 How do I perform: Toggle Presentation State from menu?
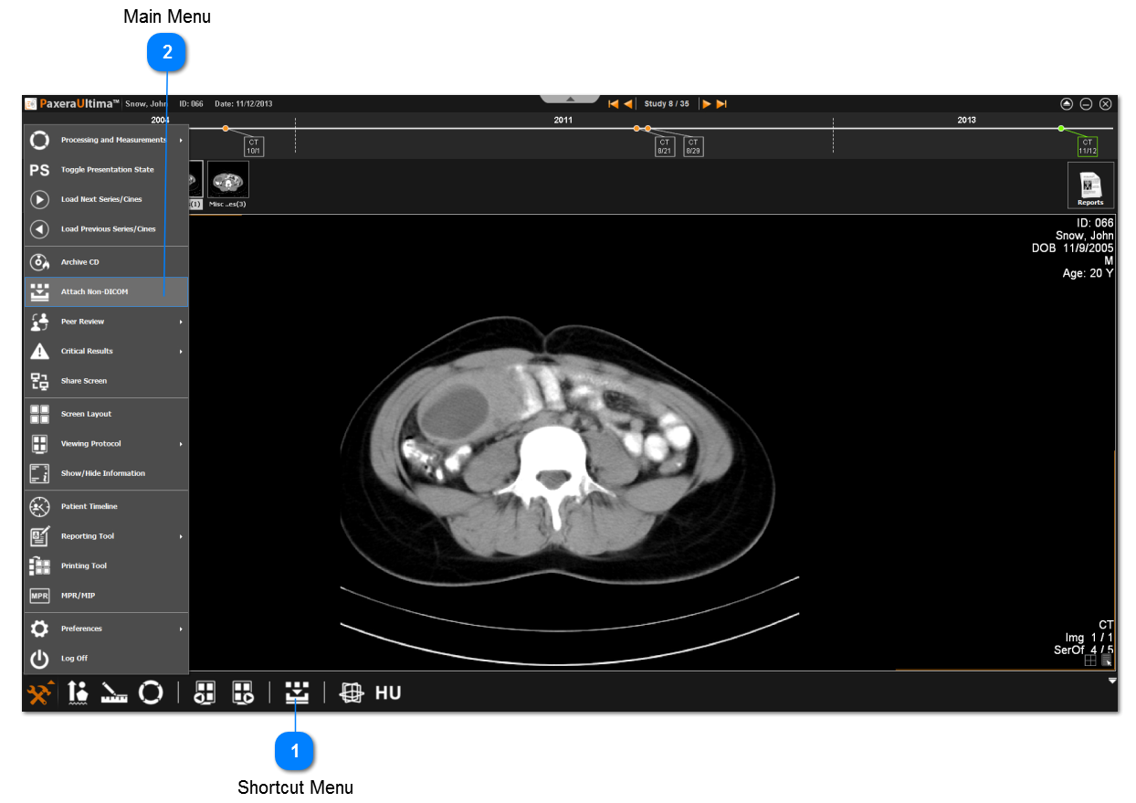(106, 170)
